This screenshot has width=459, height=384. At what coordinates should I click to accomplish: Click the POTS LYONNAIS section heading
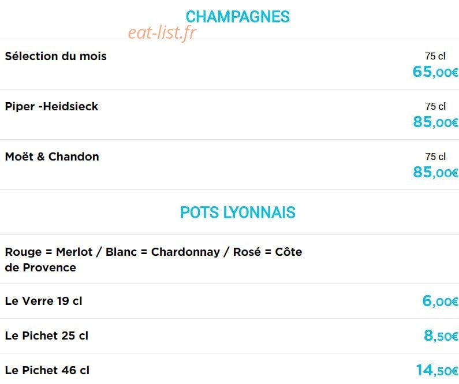[x=238, y=212]
